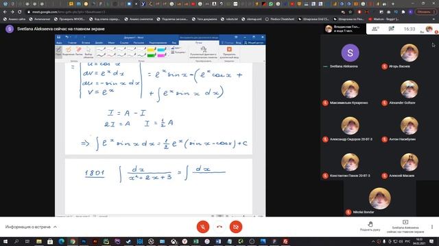Open the File tab in Word

point(60,42)
